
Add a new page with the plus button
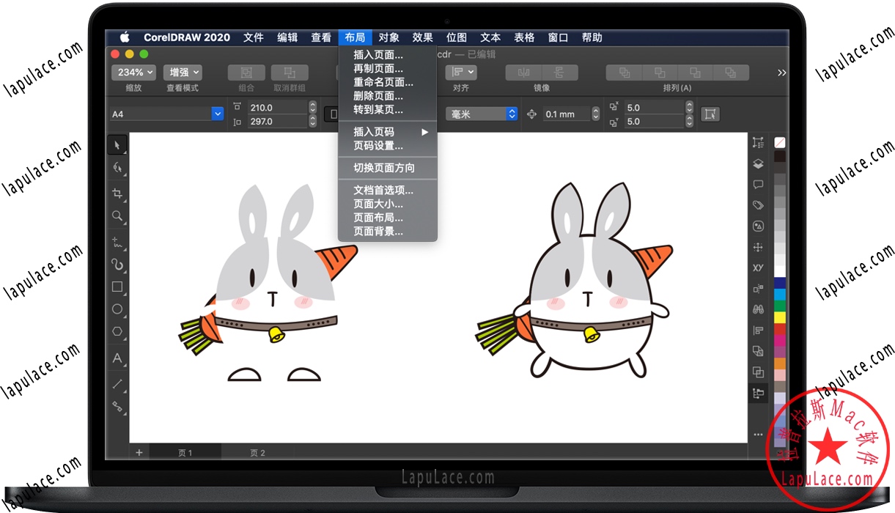tap(139, 452)
